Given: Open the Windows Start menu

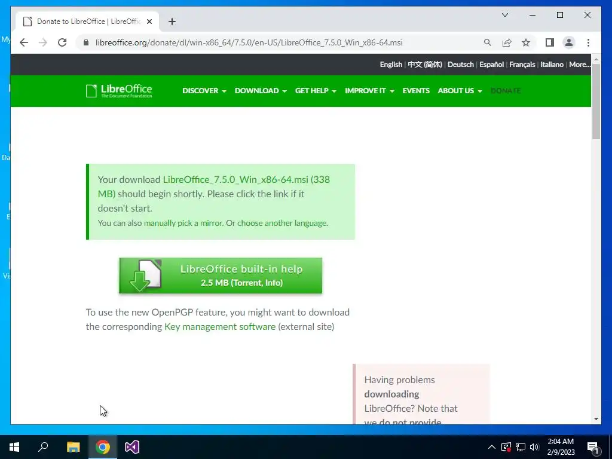Looking at the screenshot, I should click(14, 447).
